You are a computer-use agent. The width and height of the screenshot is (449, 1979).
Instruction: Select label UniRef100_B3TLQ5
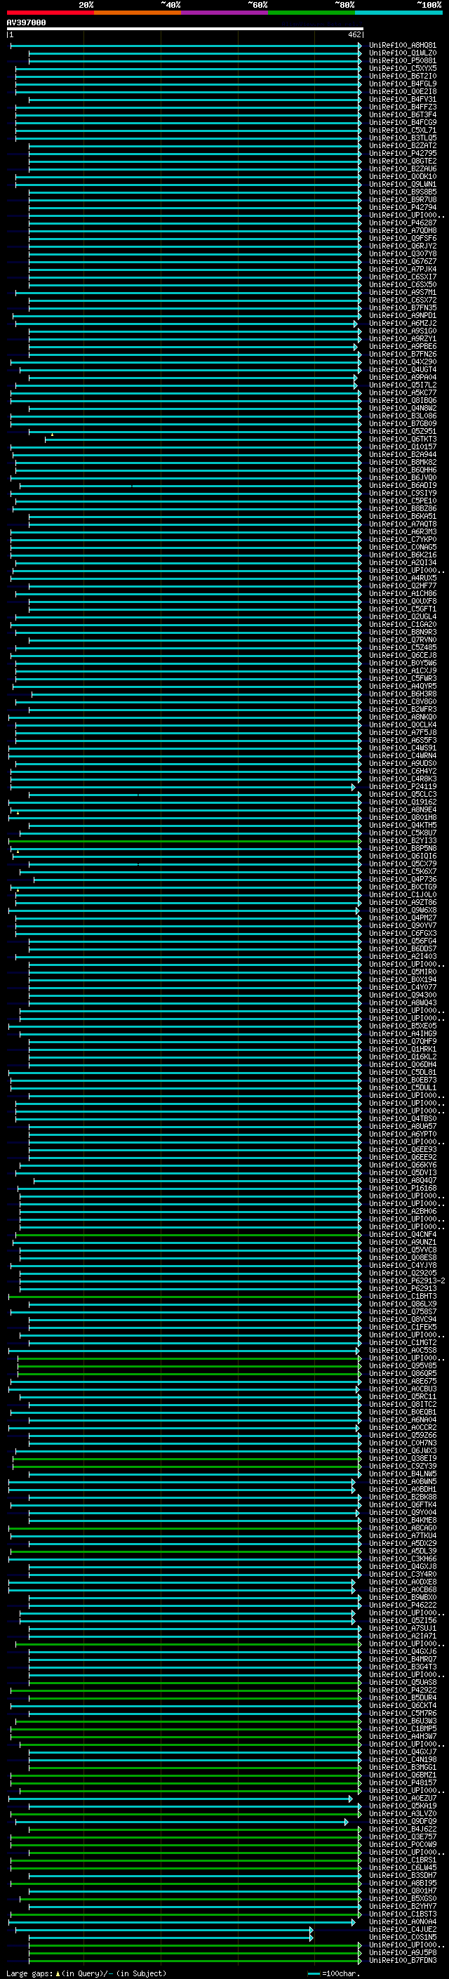[x=403, y=138]
